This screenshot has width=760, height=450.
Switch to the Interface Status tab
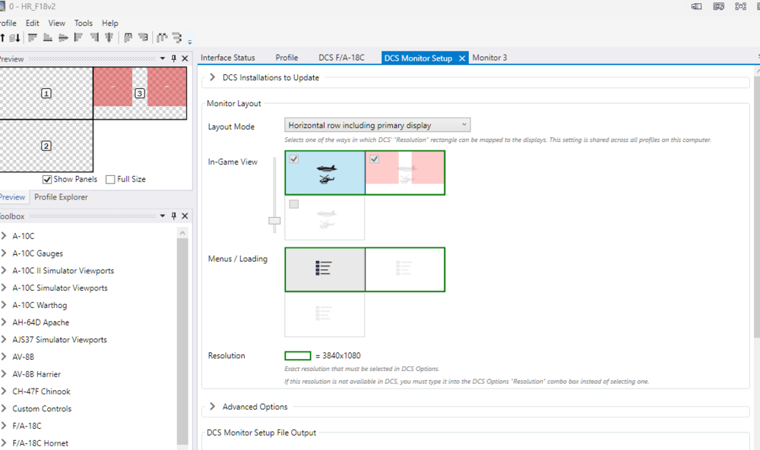coord(228,58)
